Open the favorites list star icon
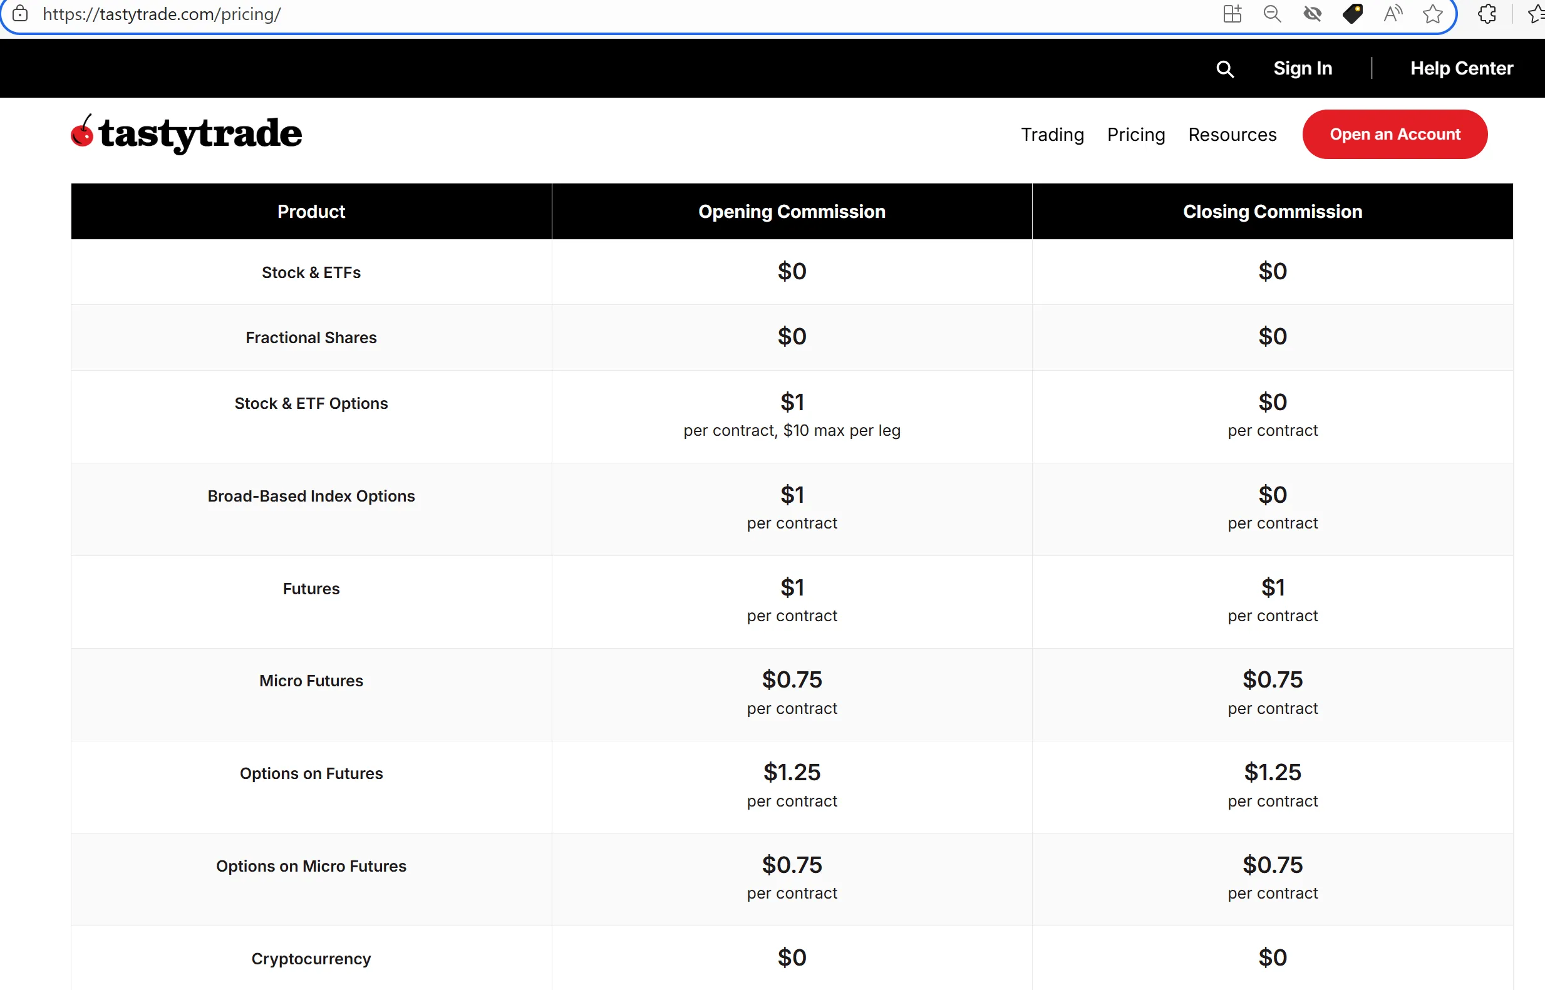Viewport: 1545px width, 990px height. click(1537, 14)
